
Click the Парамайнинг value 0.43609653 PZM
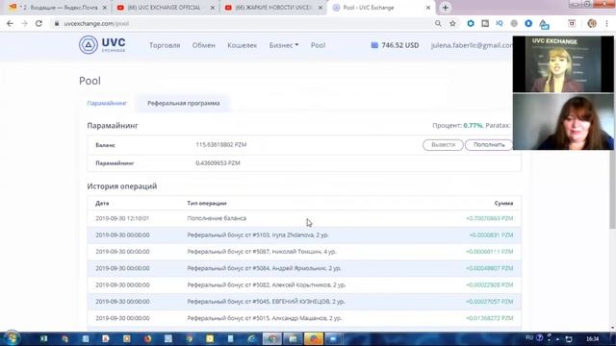click(x=218, y=162)
